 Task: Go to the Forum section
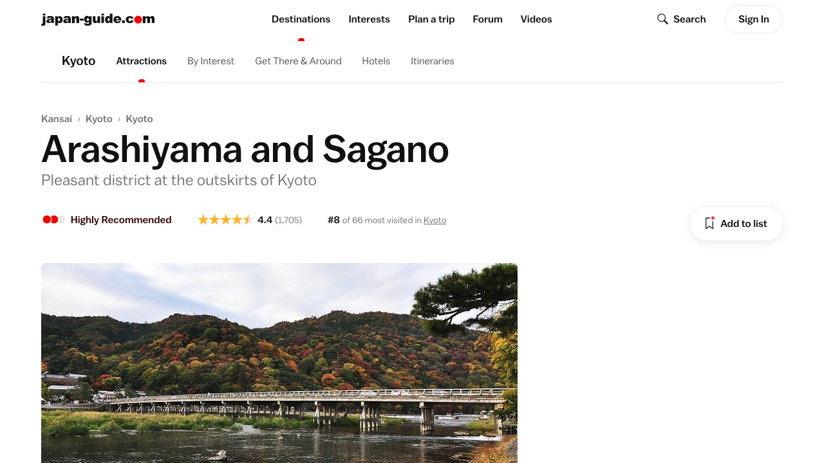point(487,19)
